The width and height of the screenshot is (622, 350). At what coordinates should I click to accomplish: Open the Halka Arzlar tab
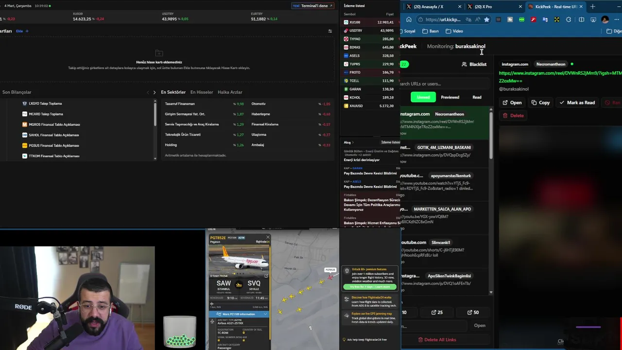[x=230, y=92]
